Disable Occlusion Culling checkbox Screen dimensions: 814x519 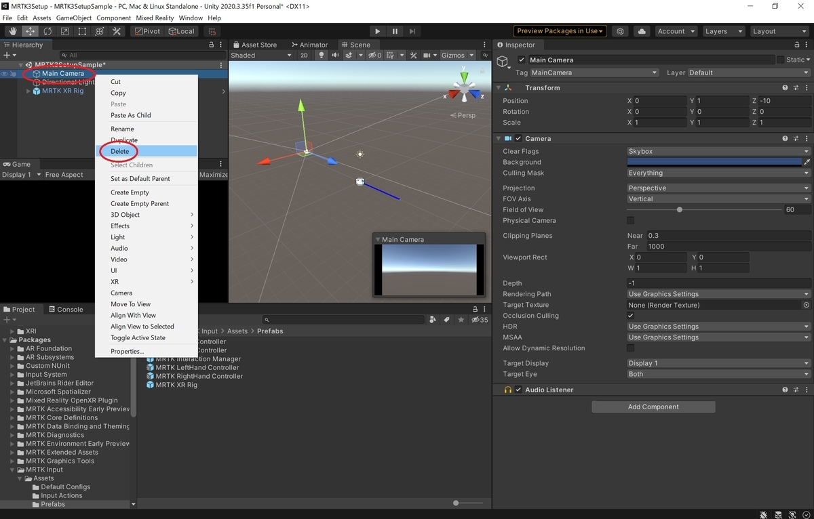pos(631,316)
